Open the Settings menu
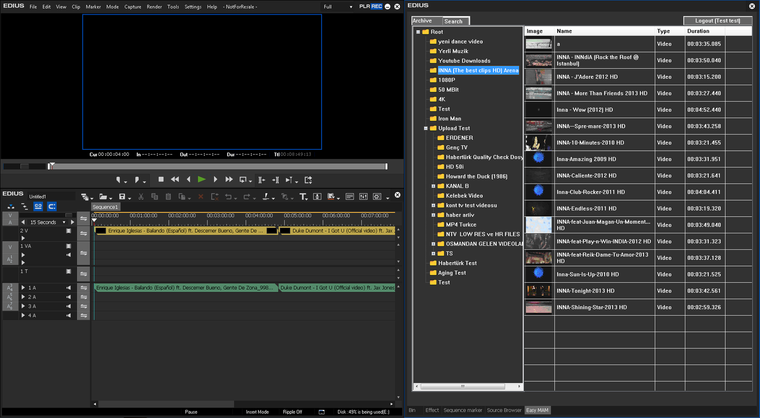Image resolution: width=760 pixels, height=418 pixels. (193, 7)
